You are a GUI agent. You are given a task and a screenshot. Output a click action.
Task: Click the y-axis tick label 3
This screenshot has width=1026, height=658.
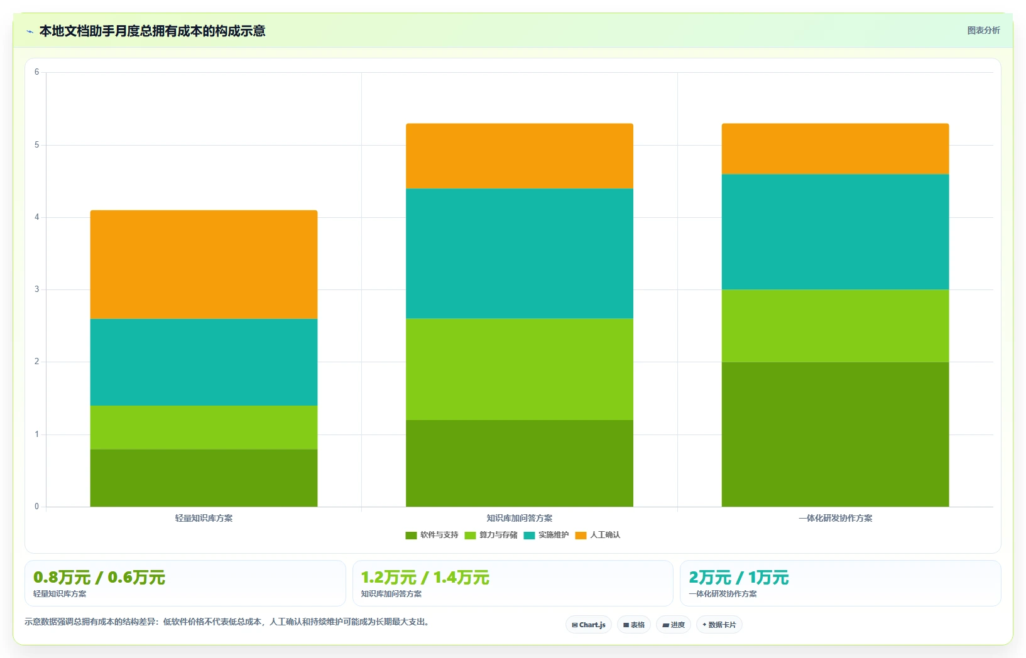pyautogui.click(x=36, y=289)
